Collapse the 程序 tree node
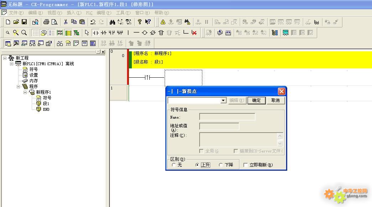Screen dimensions: 372x207 coord(18,87)
